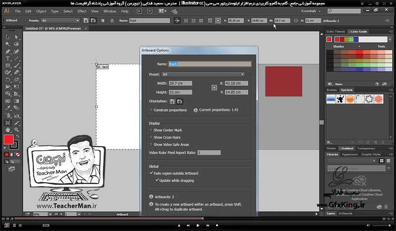Click New Artboard icon in control bar
The image size is (396, 231).
click(x=103, y=21)
